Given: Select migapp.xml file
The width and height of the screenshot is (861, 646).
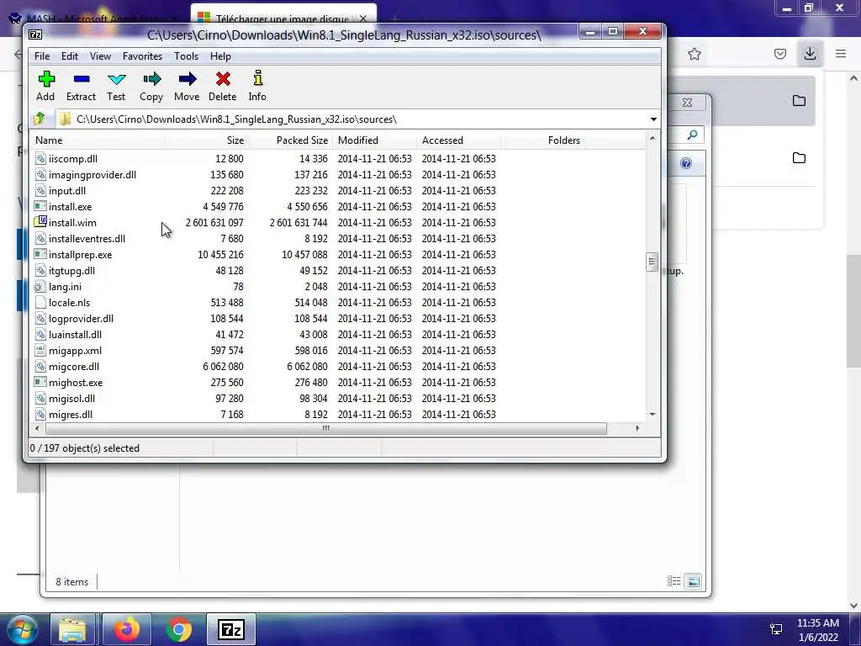Looking at the screenshot, I should pyautogui.click(x=75, y=351).
